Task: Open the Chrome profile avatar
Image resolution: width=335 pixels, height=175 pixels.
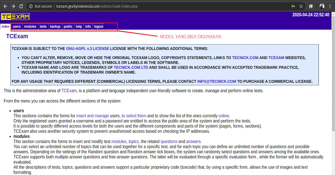Action: click(322, 6)
